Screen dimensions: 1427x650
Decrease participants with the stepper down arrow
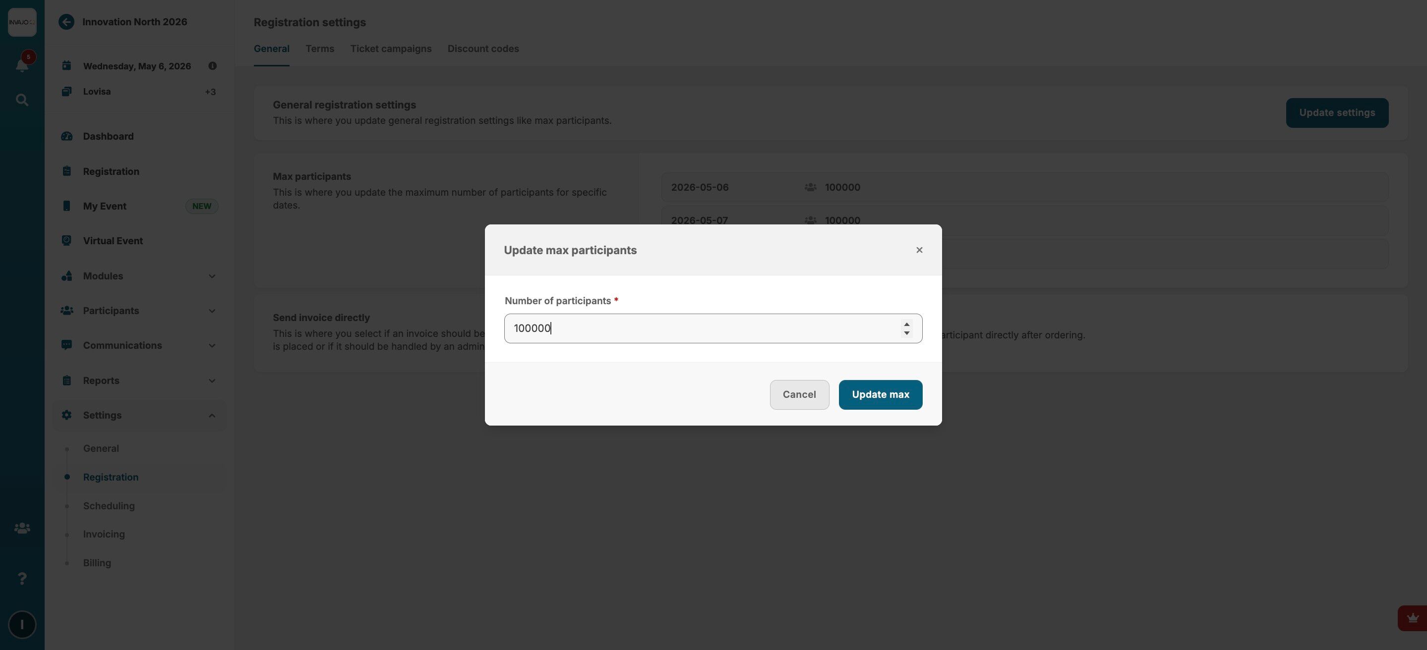[x=906, y=333]
